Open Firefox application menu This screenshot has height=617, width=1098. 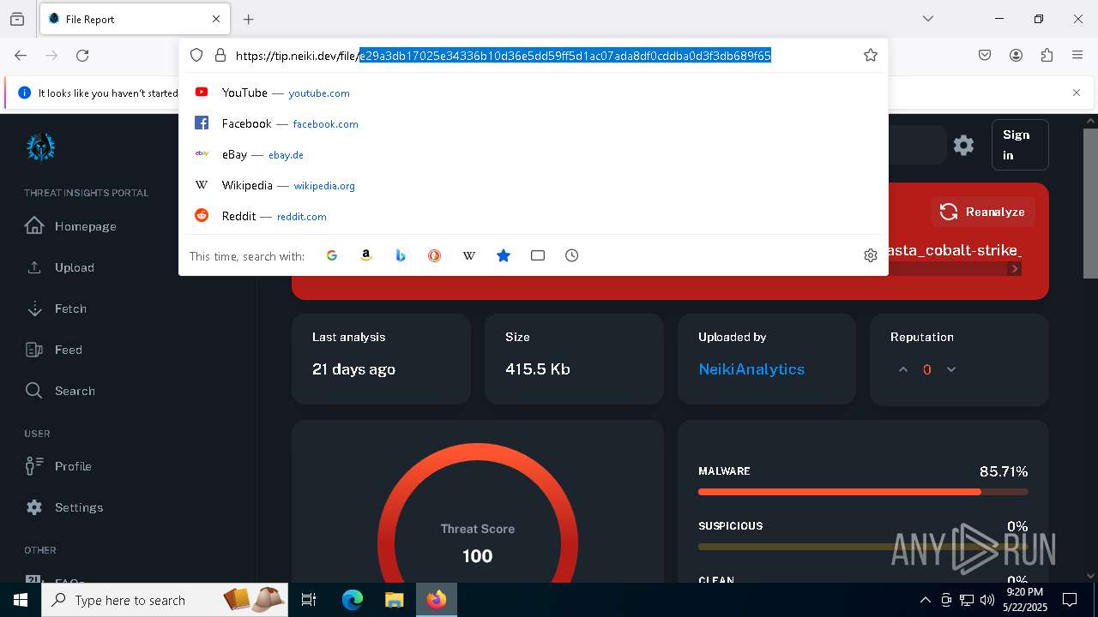[1077, 55]
